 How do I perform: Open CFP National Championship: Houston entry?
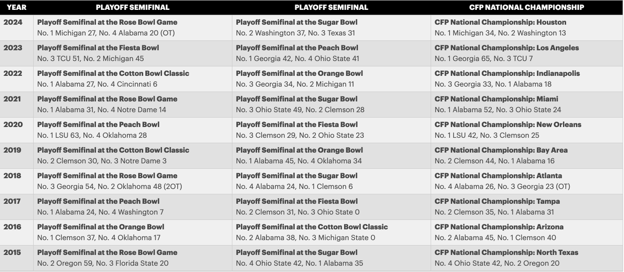click(500, 22)
